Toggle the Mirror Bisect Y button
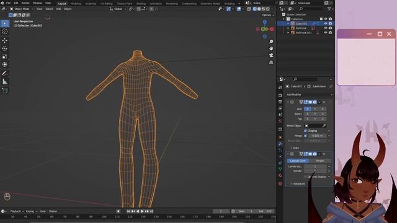The height and width of the screenshot is (223, 397). 315,114
